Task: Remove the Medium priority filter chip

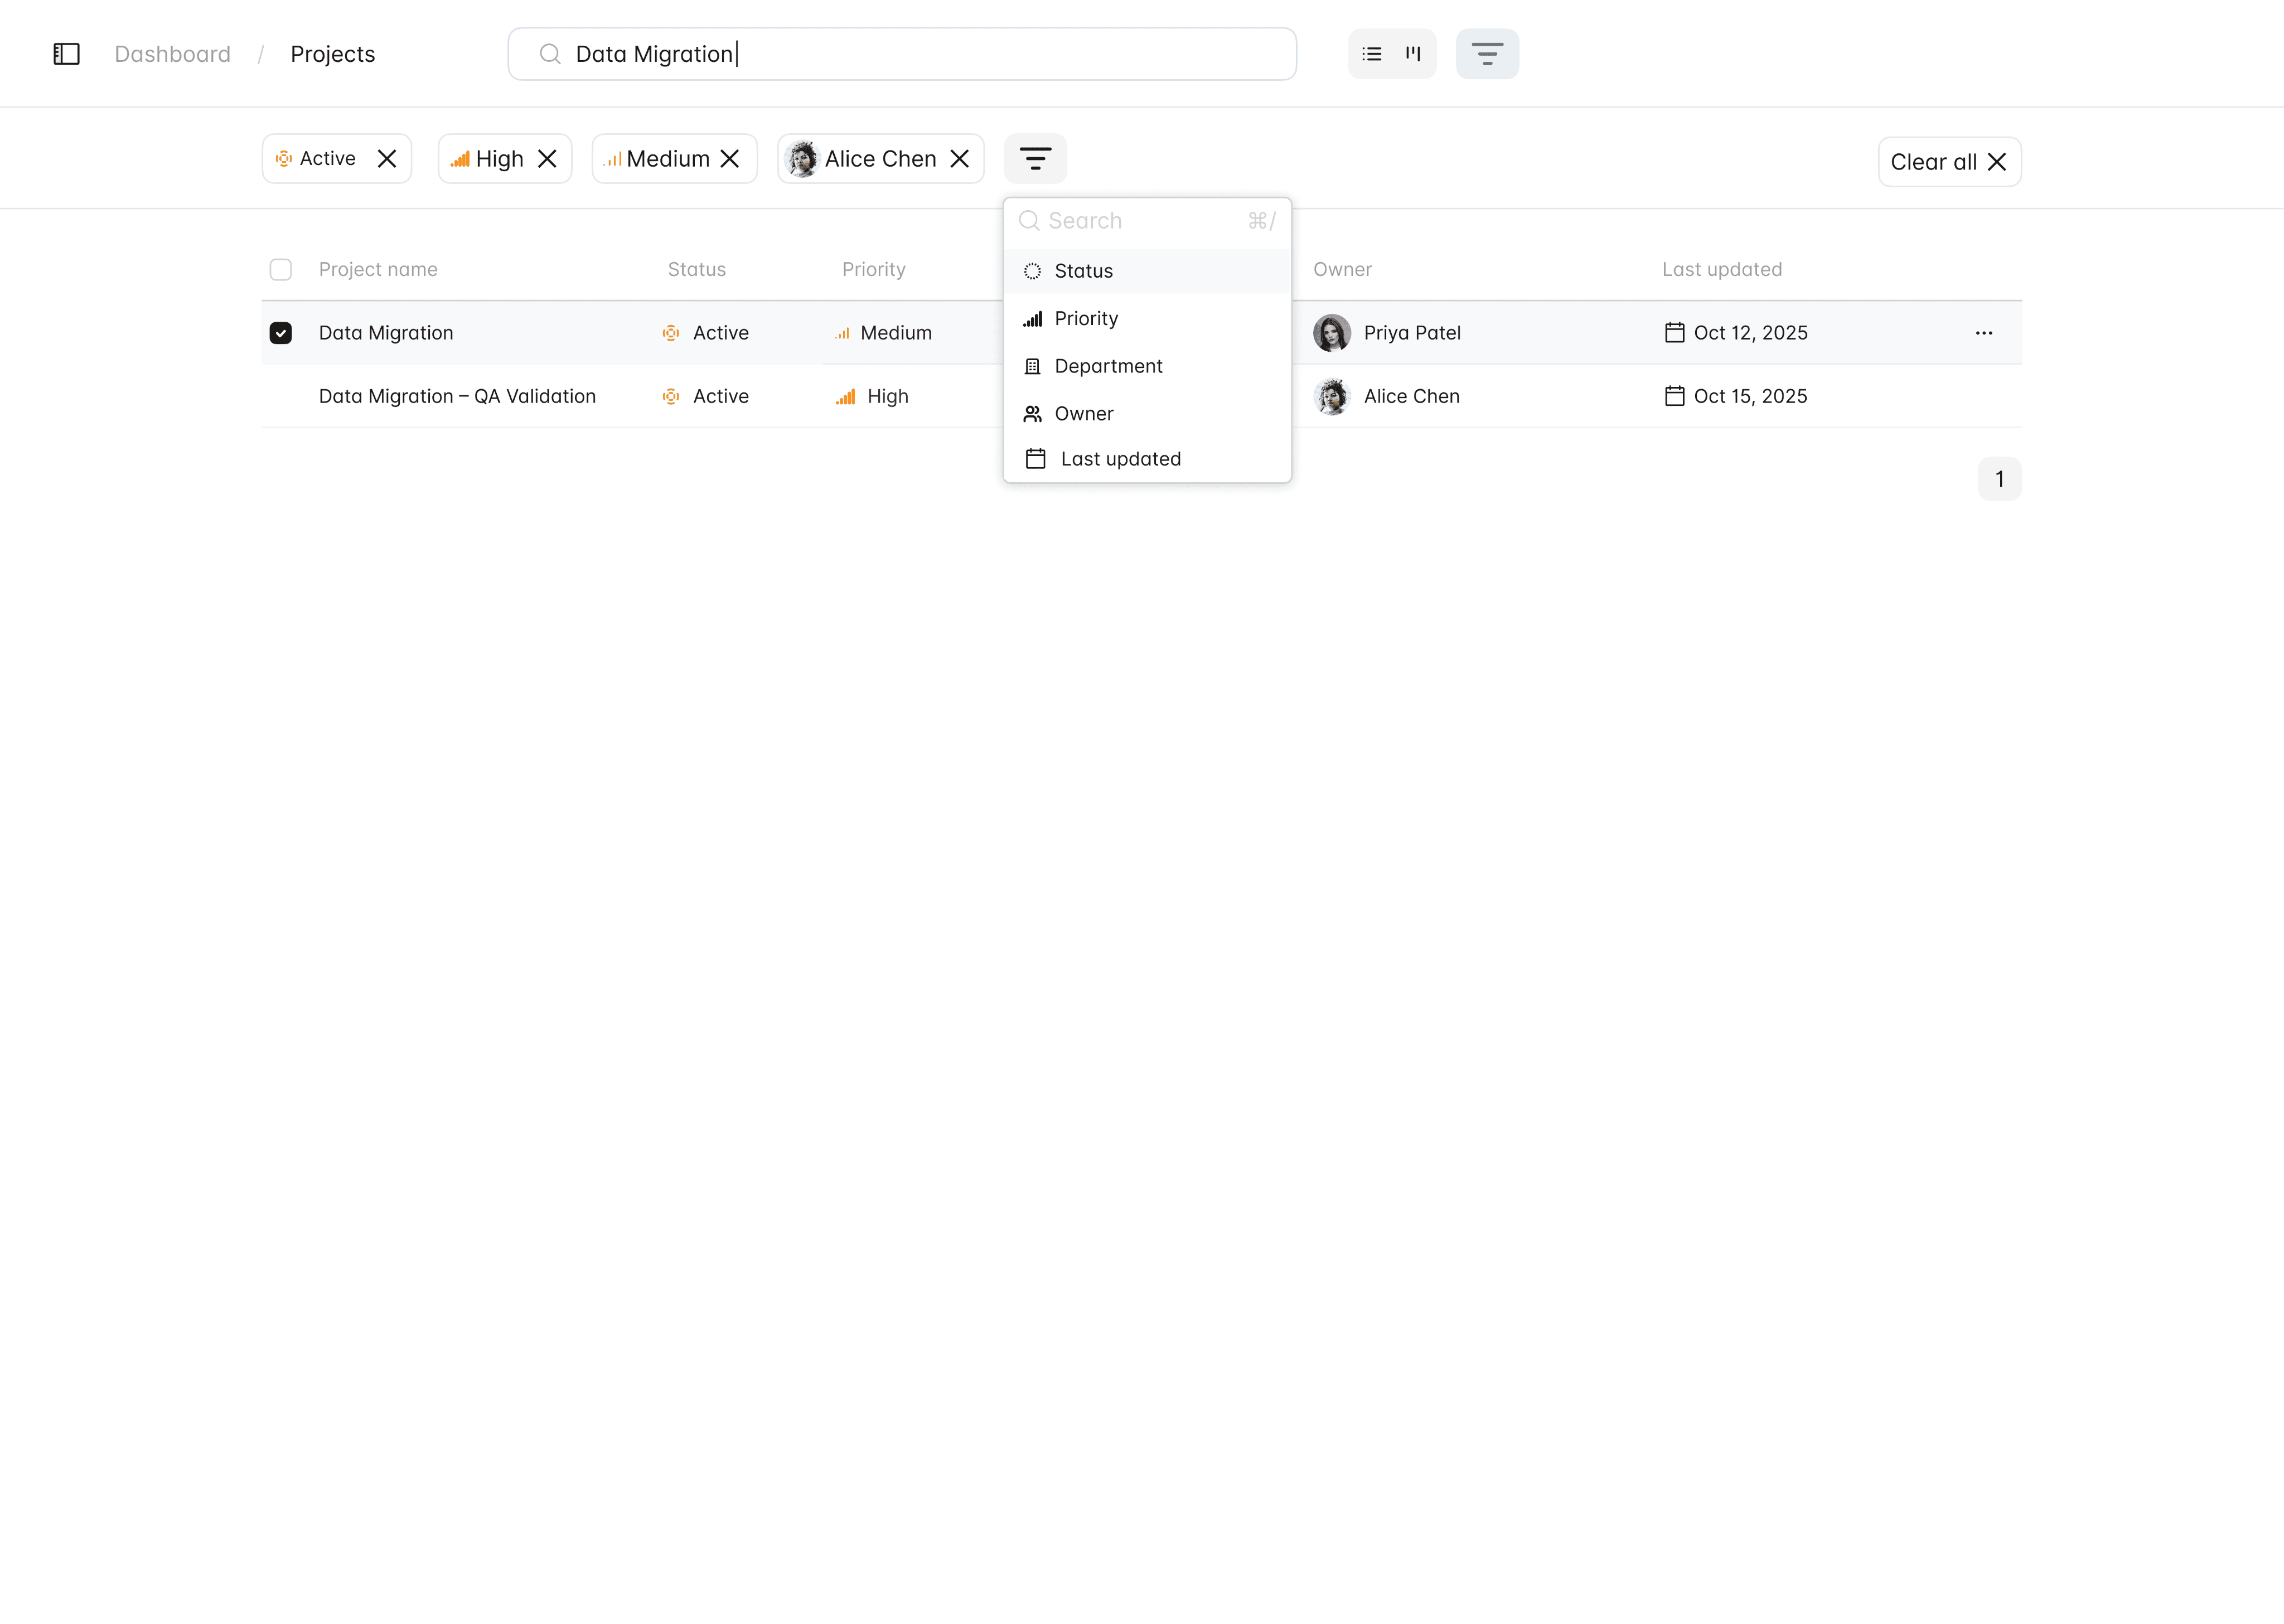Action: tap(730, 159)
